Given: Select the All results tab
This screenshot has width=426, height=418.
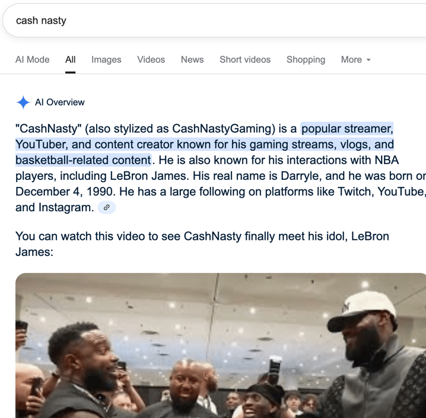Looking at the screenshot, I should (71, 59).
